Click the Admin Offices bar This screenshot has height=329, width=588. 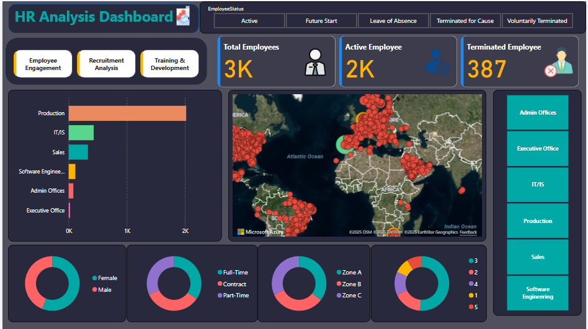coord(71,191)
